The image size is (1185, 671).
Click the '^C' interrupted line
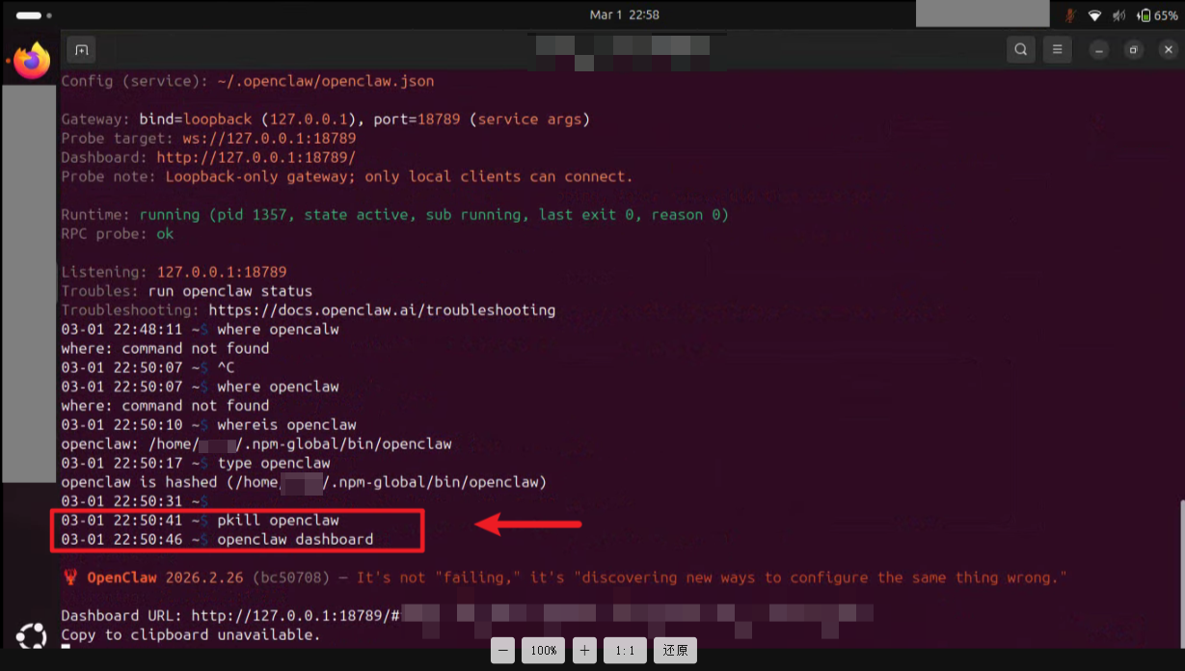[x=226, y=367]
